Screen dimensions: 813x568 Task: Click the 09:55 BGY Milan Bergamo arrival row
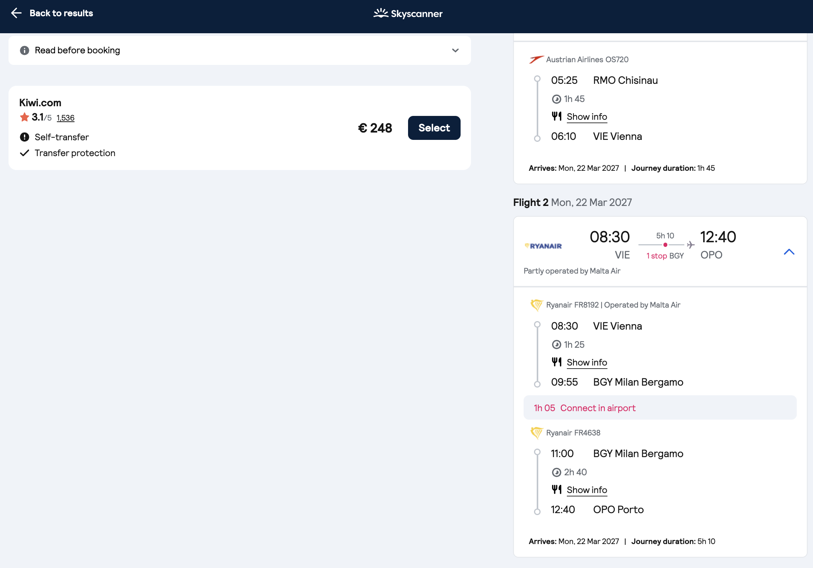point(617,382)
